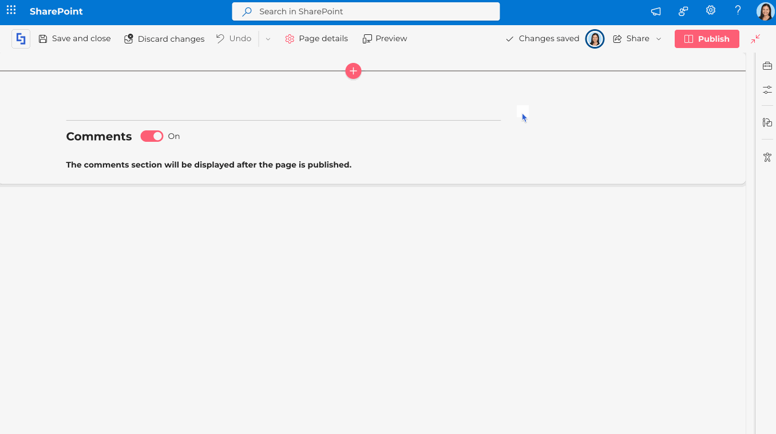Click the megaphone announcements icon
This screenshot has width=776, height=434.
click(x=655, y=11)
